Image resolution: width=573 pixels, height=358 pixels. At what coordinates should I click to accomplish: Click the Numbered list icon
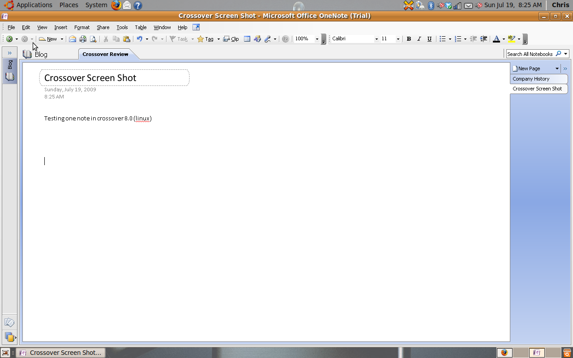(x=458, y=39)
